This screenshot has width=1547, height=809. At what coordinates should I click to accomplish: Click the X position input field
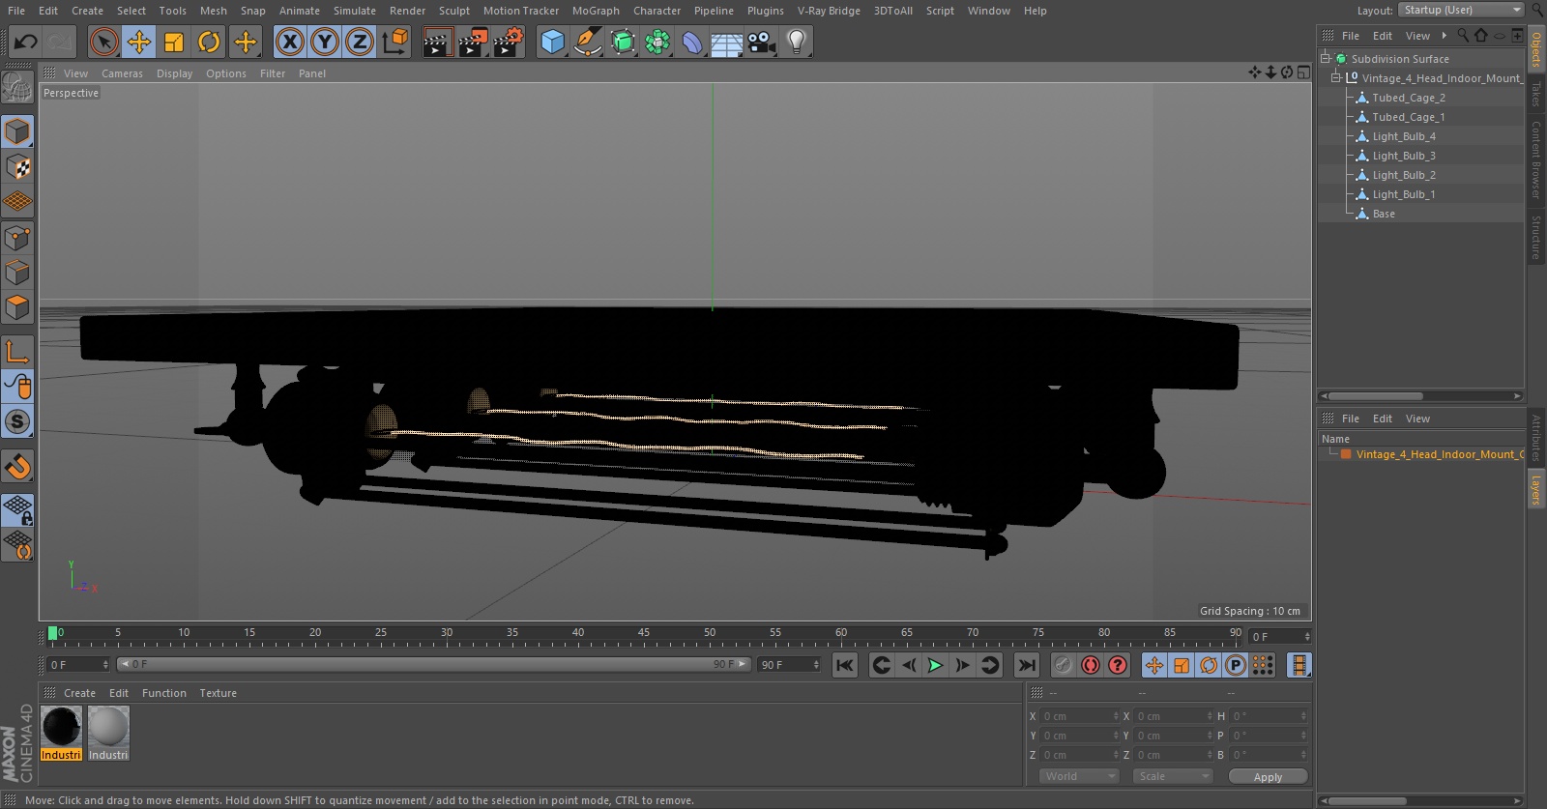coord(1080,716)
